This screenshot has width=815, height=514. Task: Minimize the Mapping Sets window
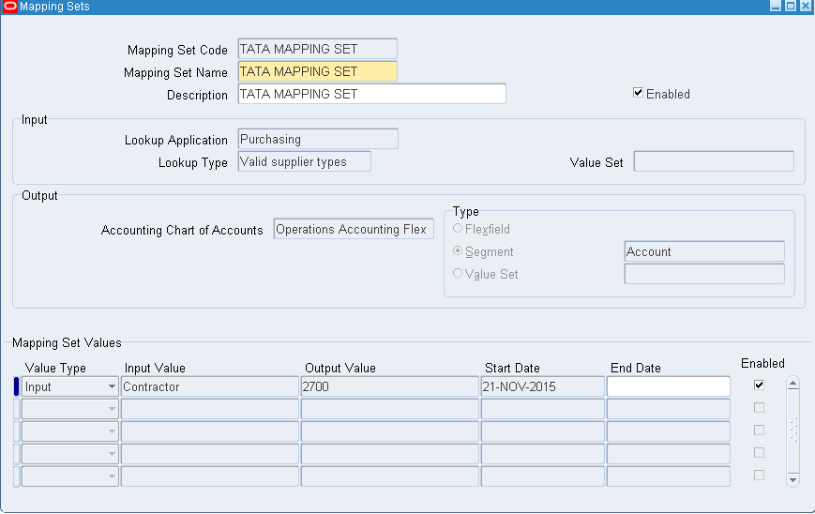tap(776, 7)
